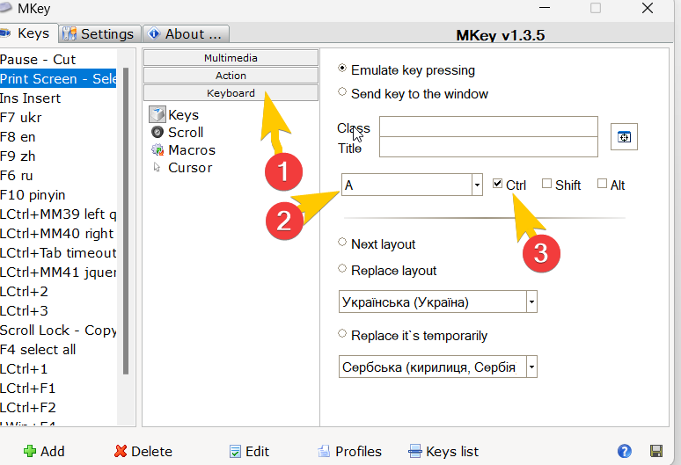Open the About tab

coord(186,33)
